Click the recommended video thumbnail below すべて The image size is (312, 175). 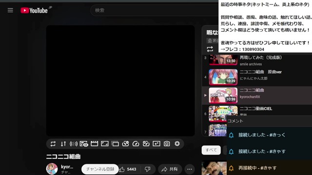pyautogui.click(x=214, y=168)
